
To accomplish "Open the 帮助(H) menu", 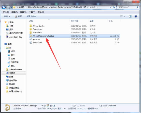I will click(41, 12).
